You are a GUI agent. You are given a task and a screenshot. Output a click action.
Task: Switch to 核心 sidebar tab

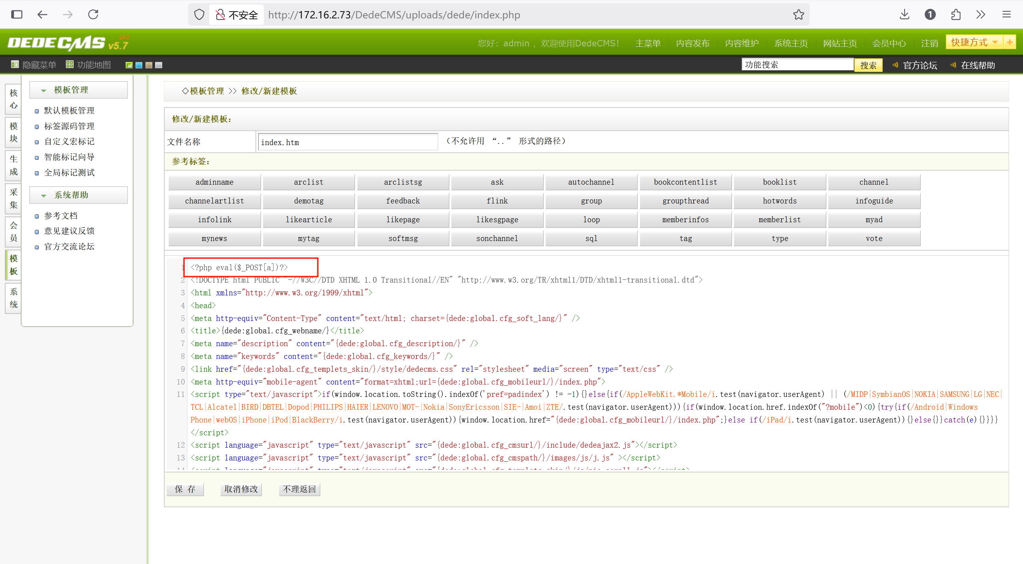point(14,99)
